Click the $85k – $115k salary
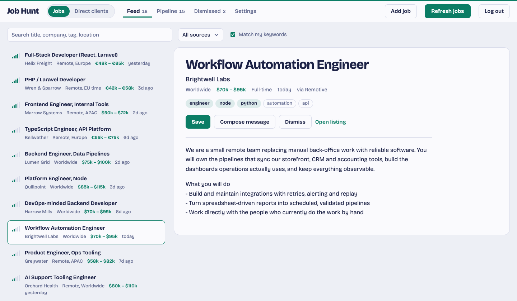Viewport: 517px width, 301px height. [92, 187]
